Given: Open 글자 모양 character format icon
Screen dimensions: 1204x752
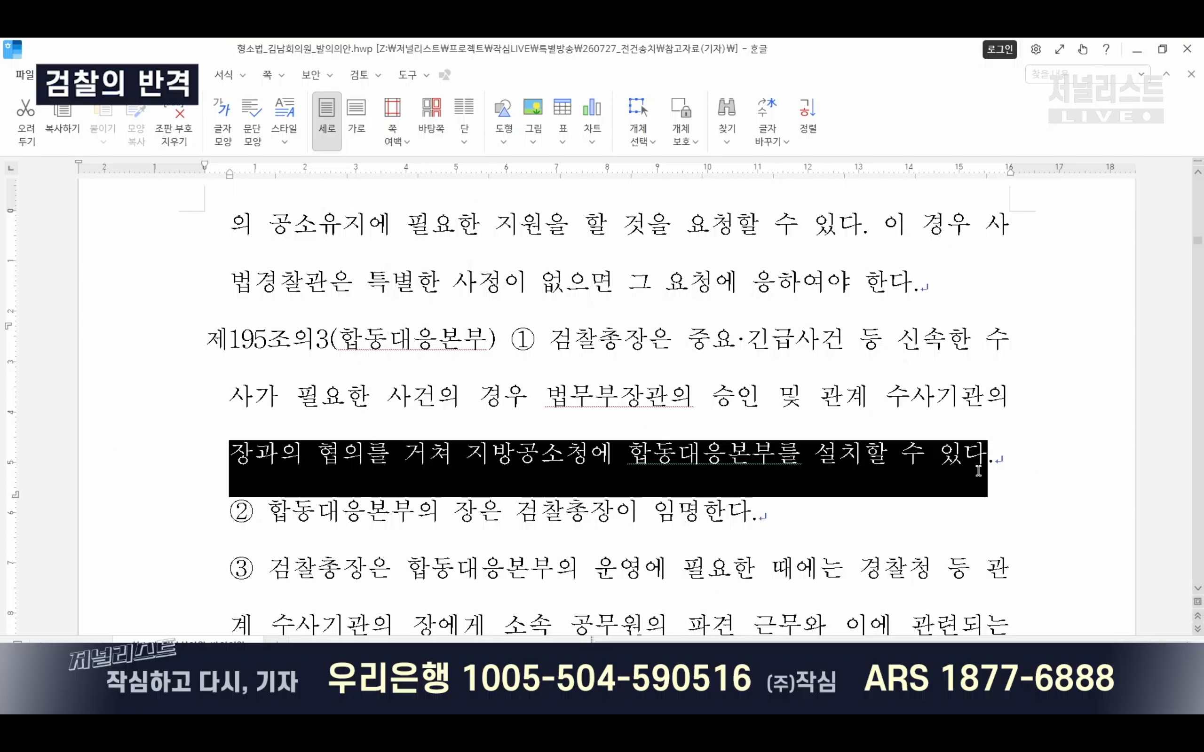Looking at the screenshot, I should pyautogui.click(x=222, y=108).
